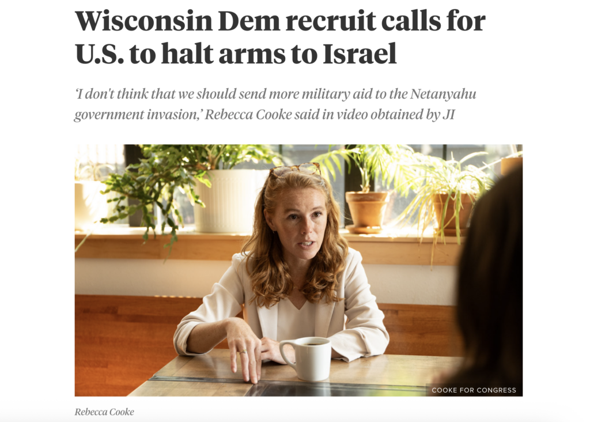Click the wooden table surface in the photo

[x=286, y=376]
